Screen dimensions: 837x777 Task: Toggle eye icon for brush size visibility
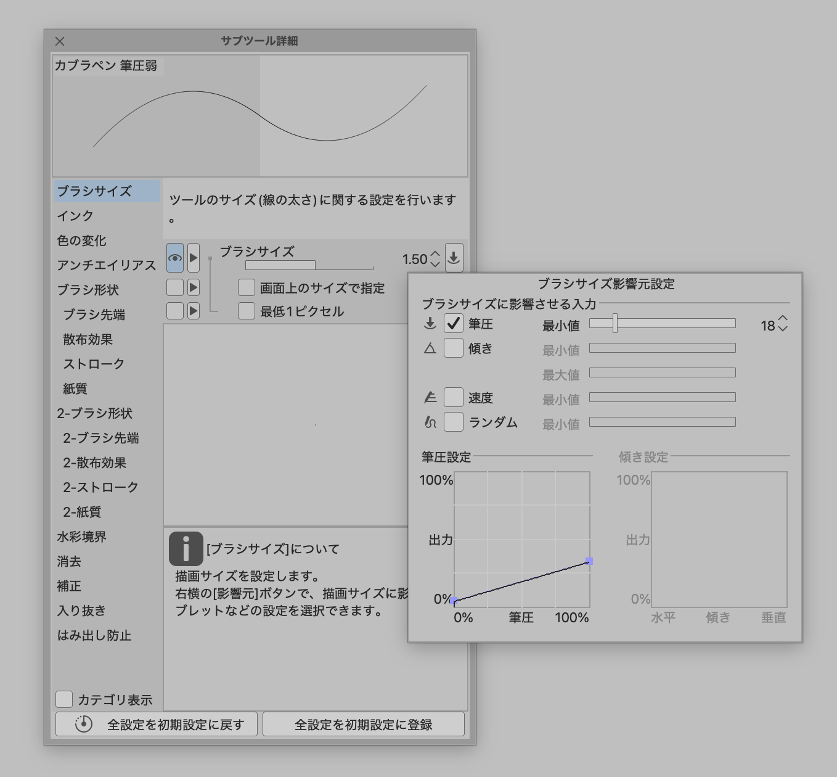point(175,258)
